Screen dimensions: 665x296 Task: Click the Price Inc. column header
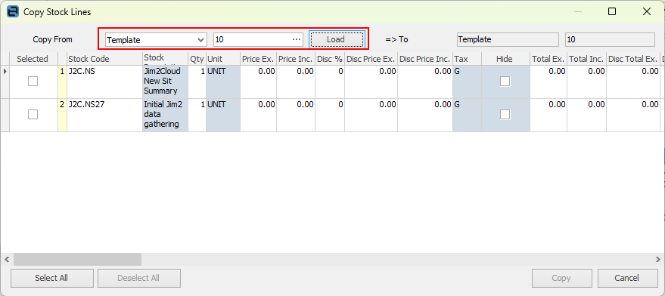296,59
